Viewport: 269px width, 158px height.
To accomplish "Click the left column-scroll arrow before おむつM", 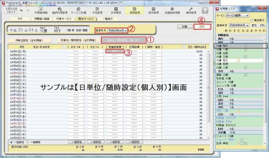I will click(x=64, y=47).
